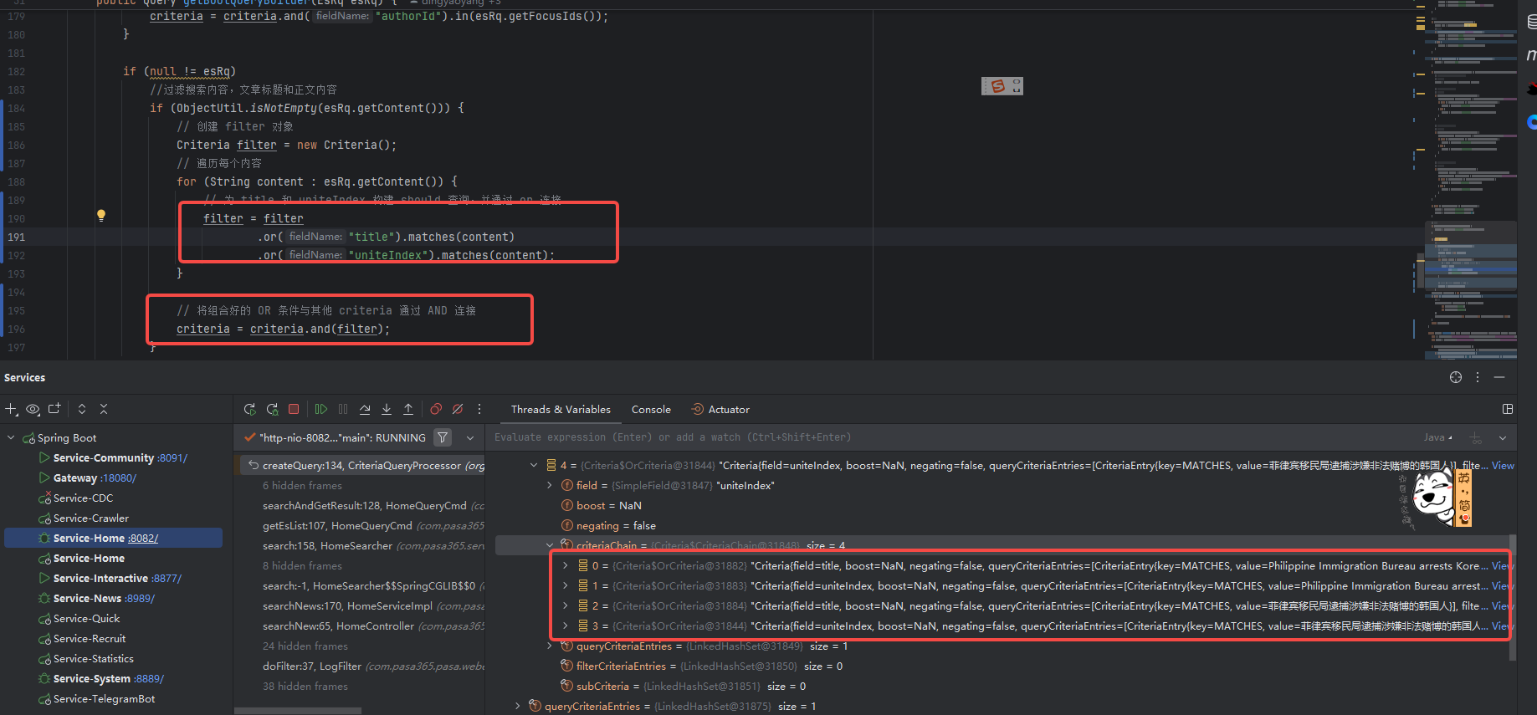Open the Service-Interactive :8877/ link
The image size is (1537, 715).
point(166,579)
